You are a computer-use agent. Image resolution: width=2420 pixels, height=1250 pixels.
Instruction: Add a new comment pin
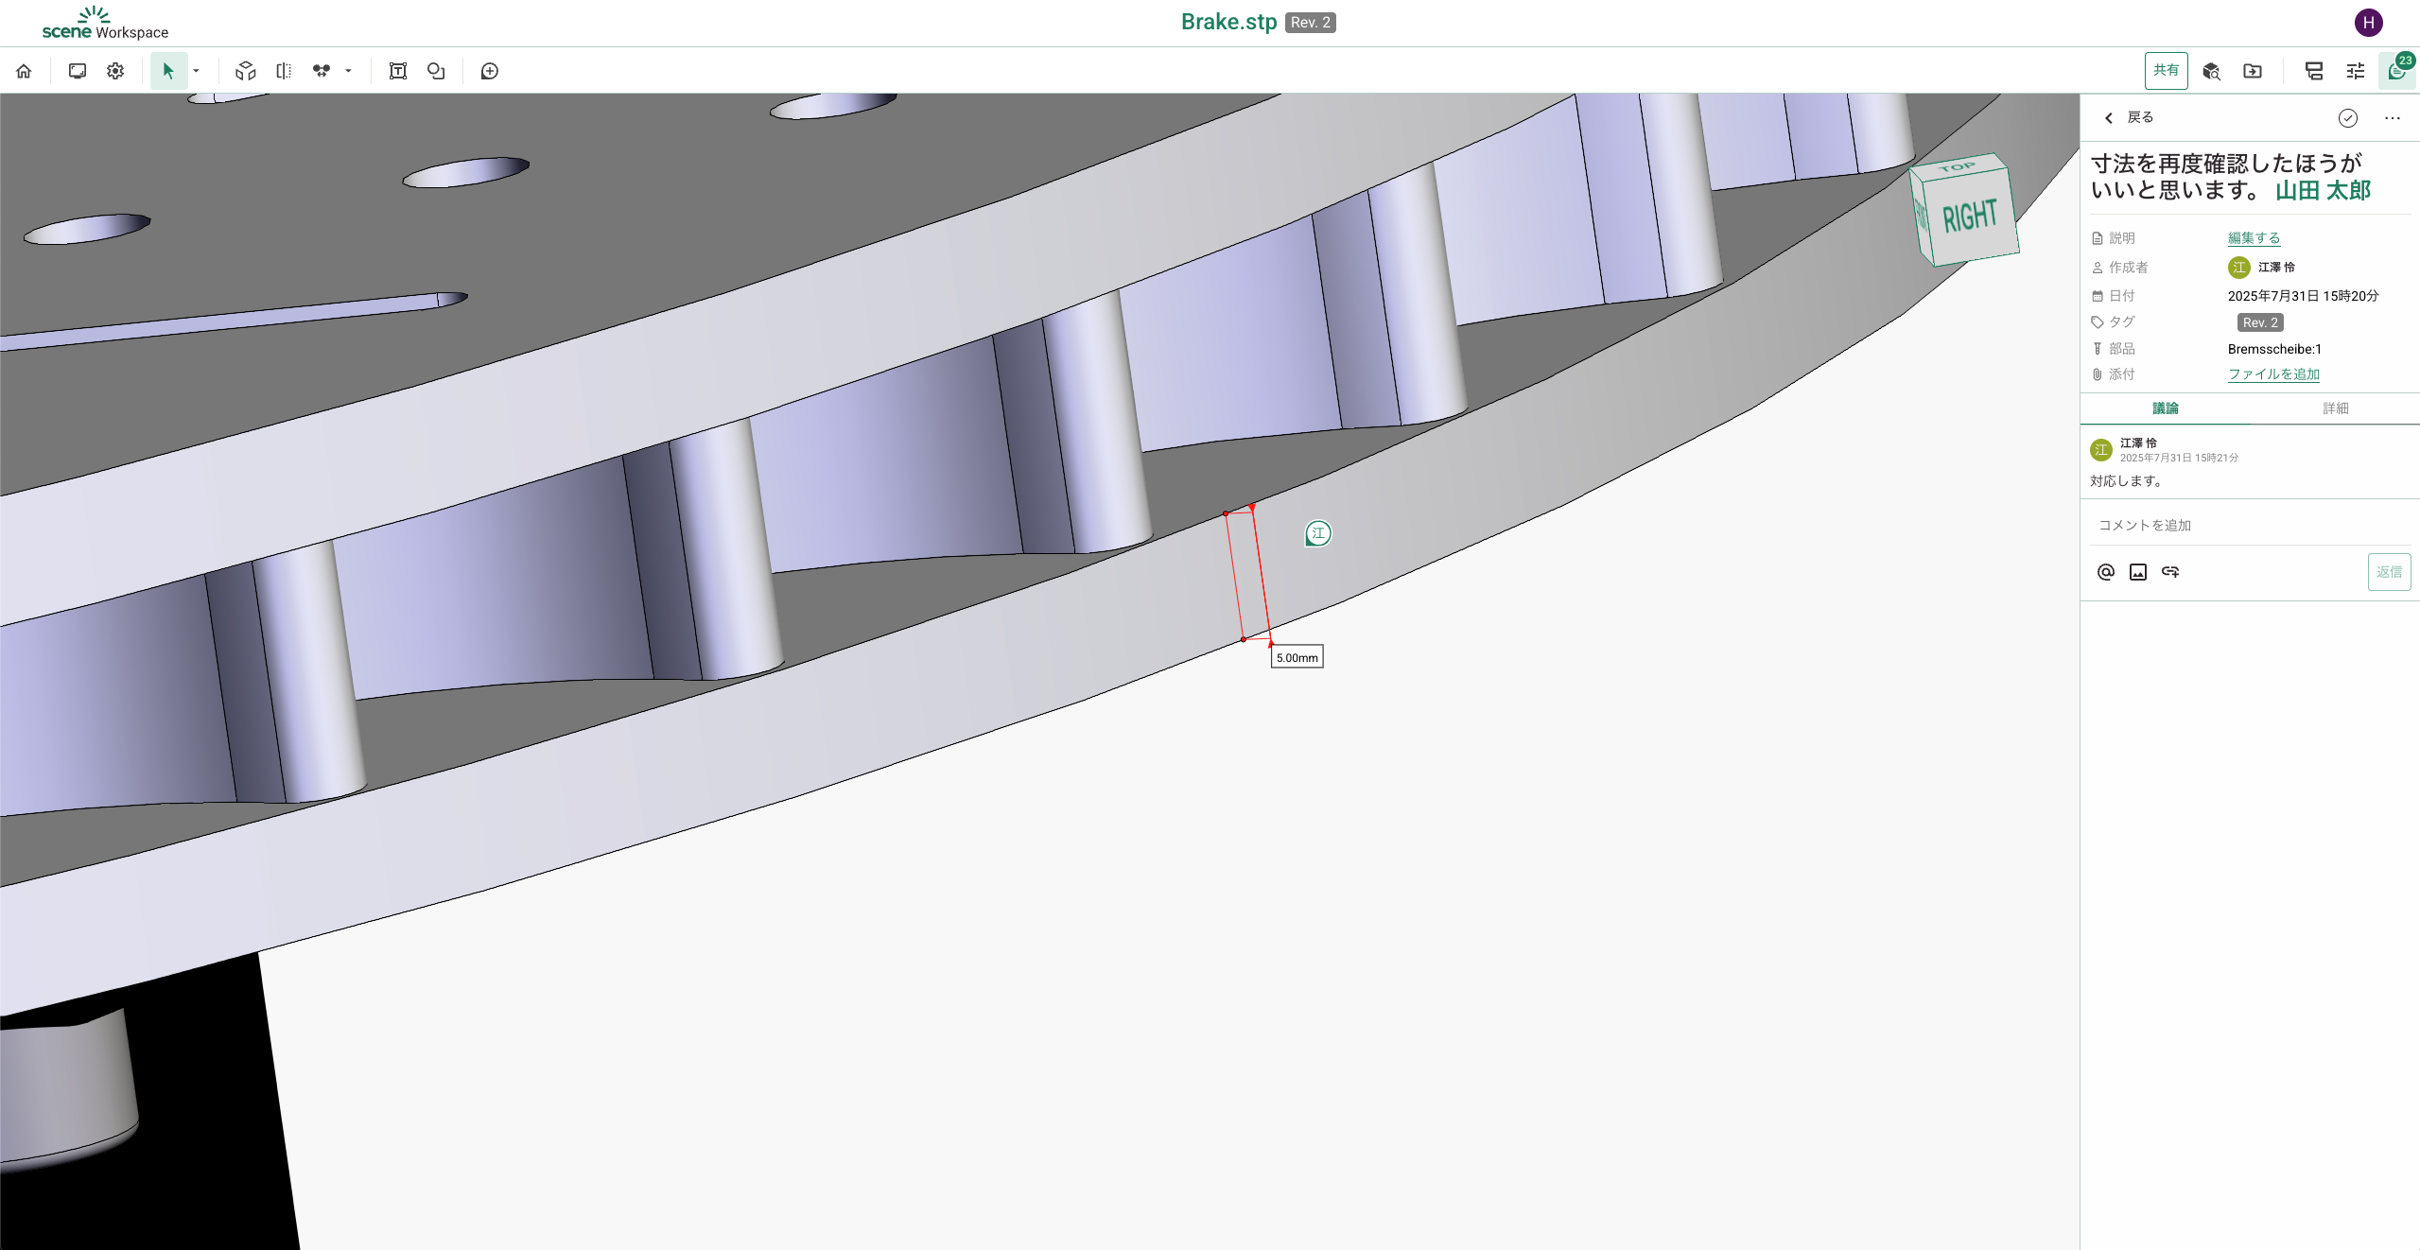490,71
